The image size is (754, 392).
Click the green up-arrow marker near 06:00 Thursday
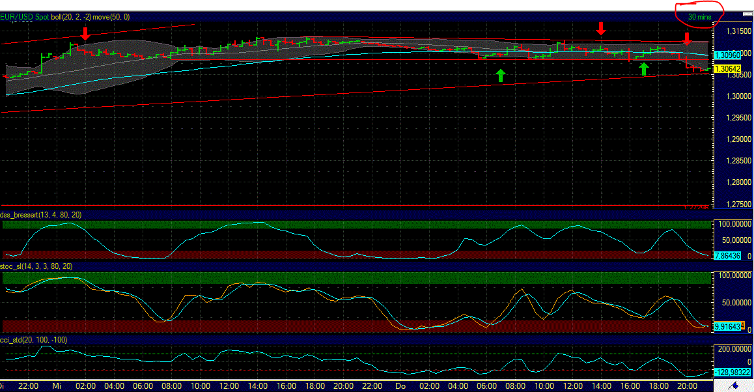pos(500,75)
